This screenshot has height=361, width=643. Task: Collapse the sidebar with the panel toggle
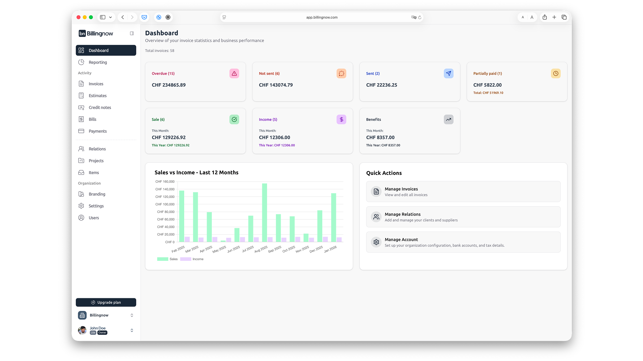coord(132,33)
